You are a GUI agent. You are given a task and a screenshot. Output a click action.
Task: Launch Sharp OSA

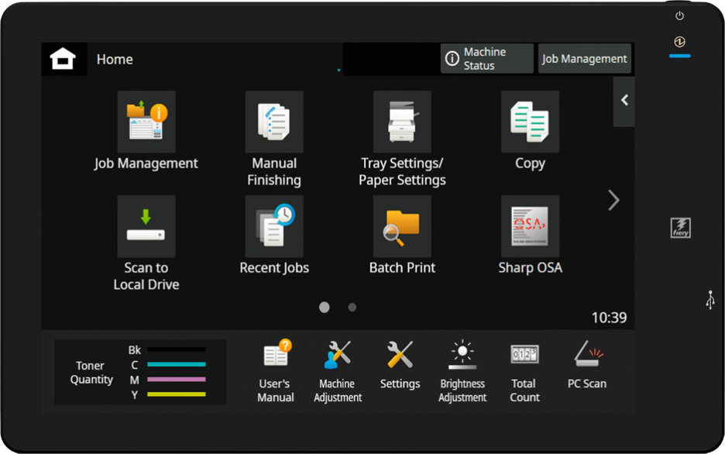530,226
